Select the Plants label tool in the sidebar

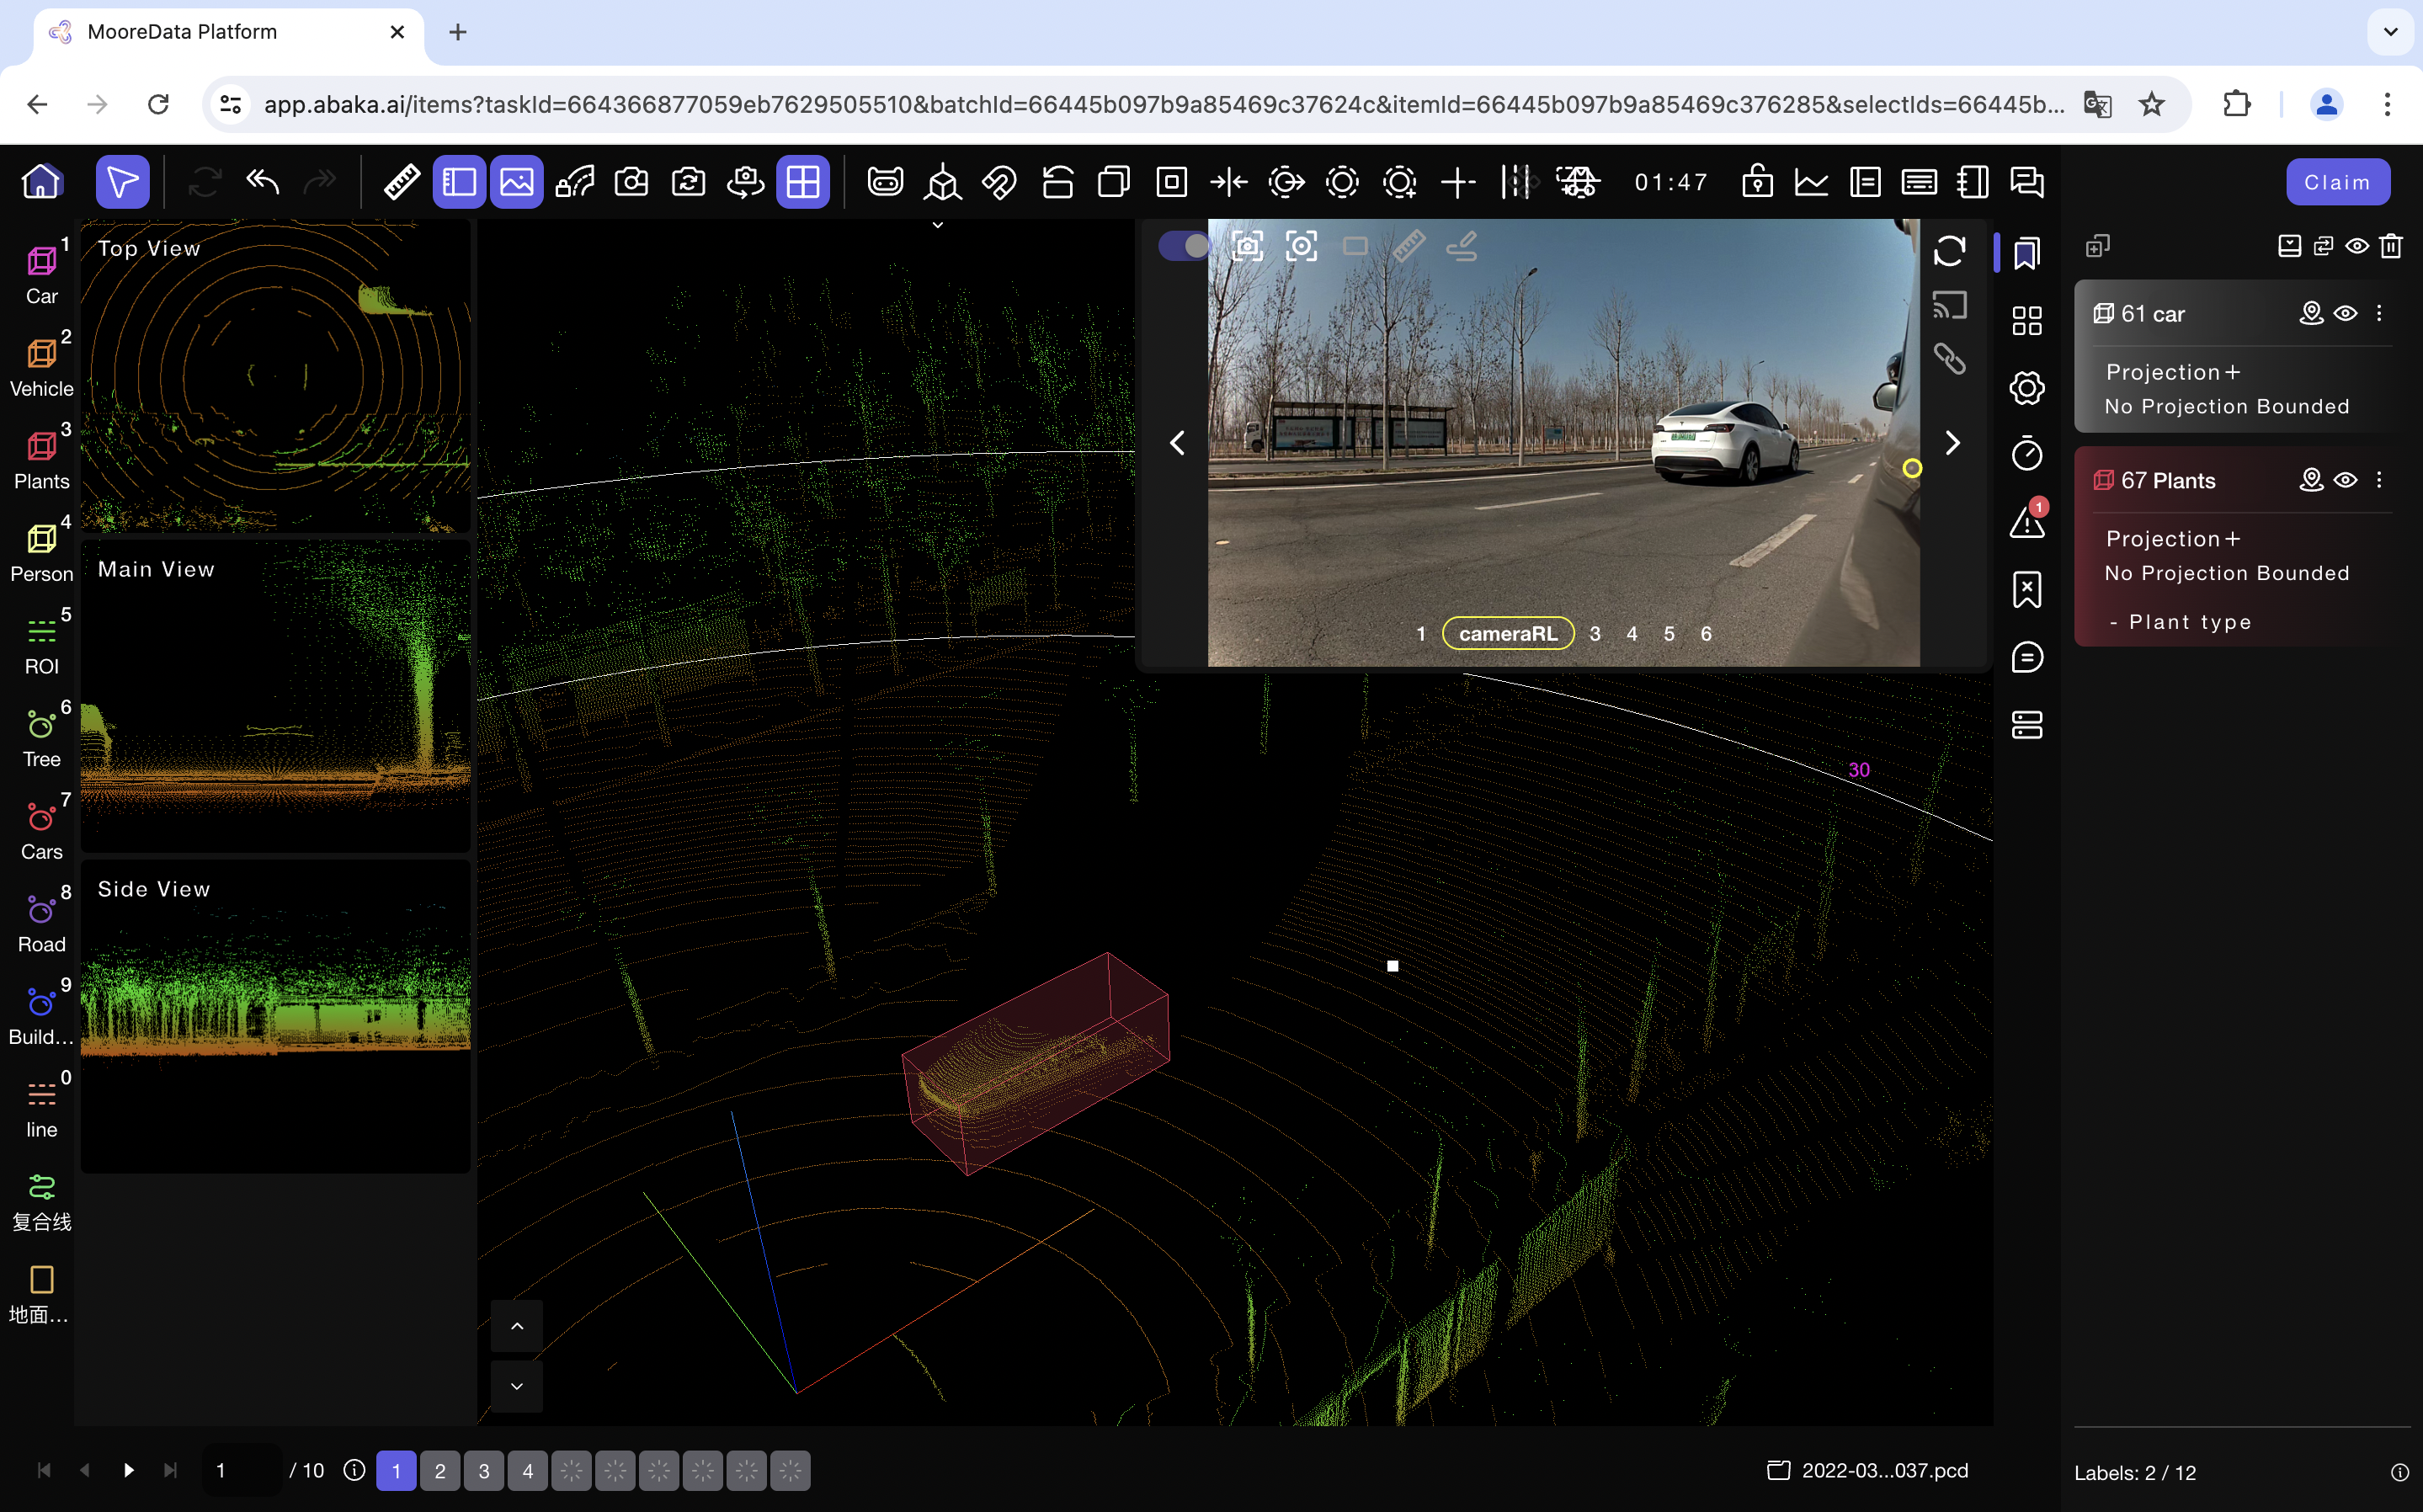(41, 458)
